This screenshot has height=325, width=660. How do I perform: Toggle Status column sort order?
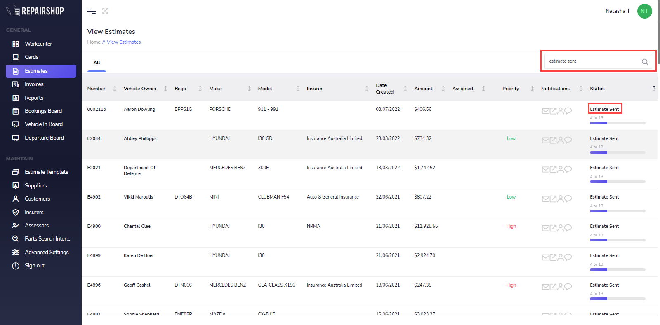(x=653, y=88)
